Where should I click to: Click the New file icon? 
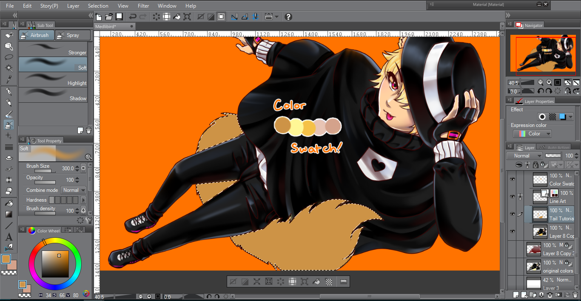(99, 17)
